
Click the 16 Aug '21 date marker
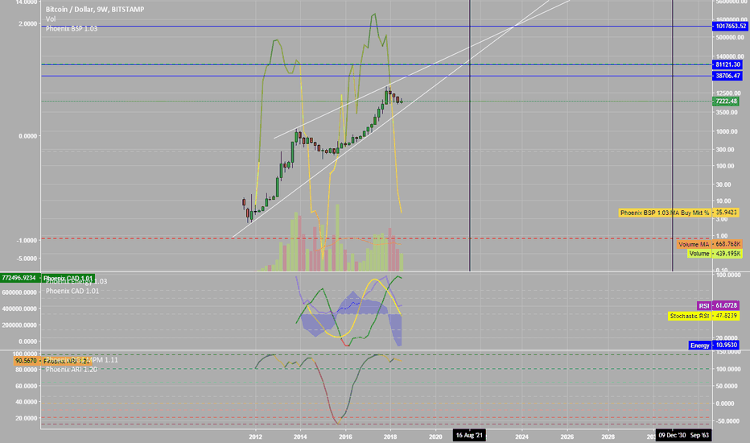pyautogui.click(x=469, y=435)
